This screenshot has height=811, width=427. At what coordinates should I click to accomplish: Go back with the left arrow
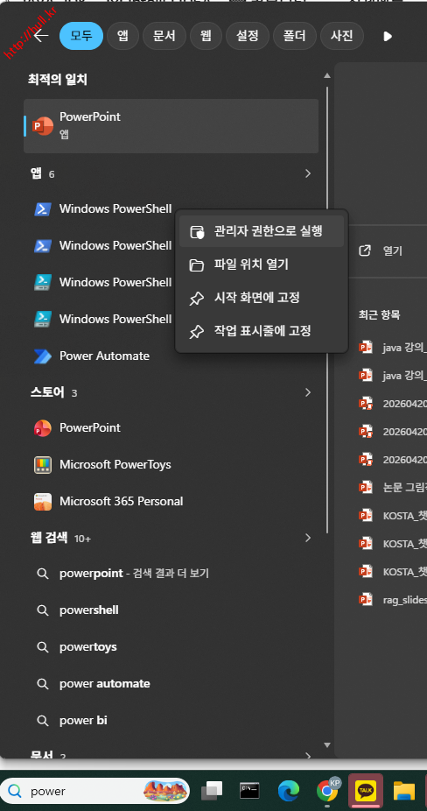(x=40, y=36)
